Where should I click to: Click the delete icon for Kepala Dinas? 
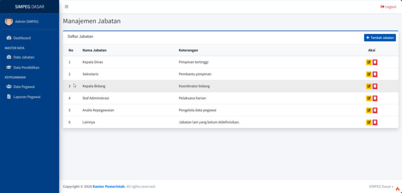[375, 62]
